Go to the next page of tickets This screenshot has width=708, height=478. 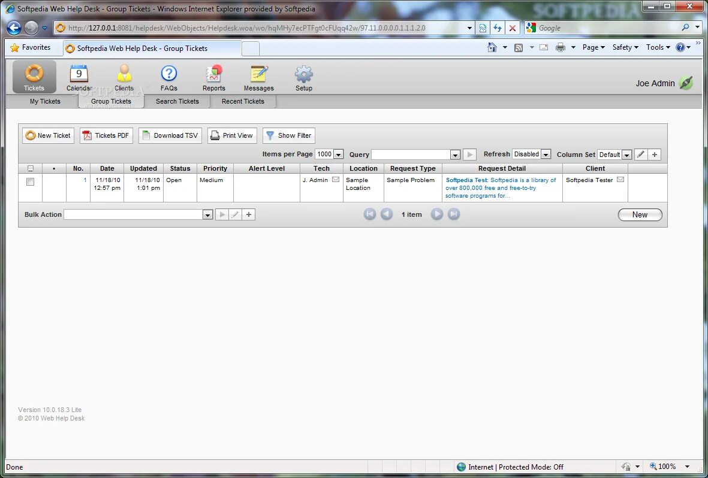click(436, 214)
